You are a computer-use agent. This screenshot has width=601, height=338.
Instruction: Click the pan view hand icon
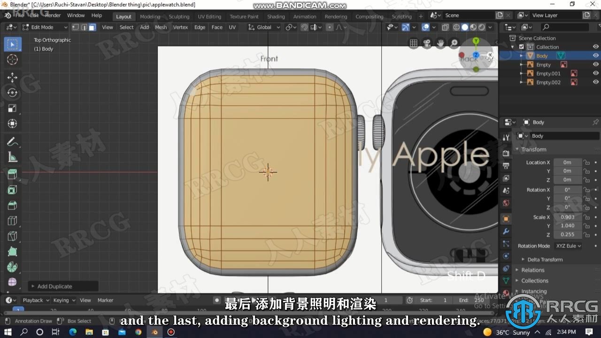pyautogui.click(x=440, y=43)
